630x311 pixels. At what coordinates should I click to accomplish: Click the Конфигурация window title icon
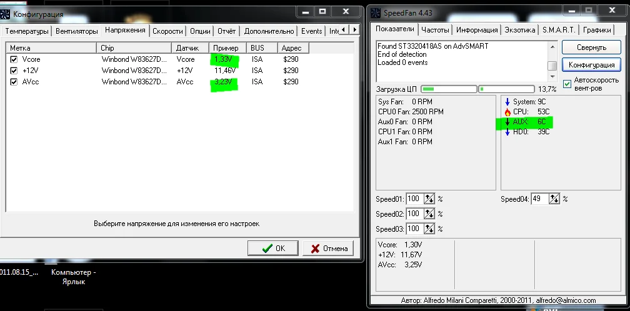tap(4, 14)
